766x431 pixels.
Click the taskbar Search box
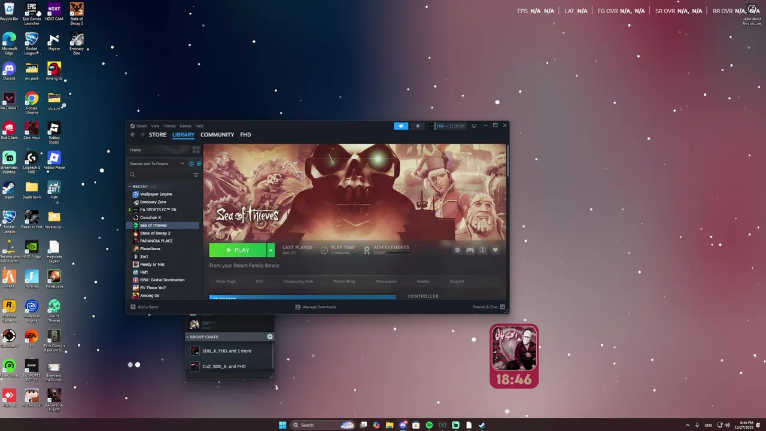click(324, 425)
